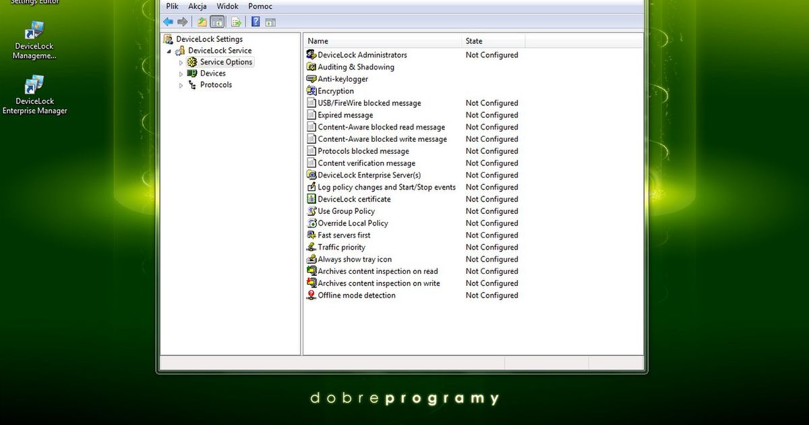Expand the Protocols tree node
Image resolution: width=809 pixels, height=425 pixels.
click(x=180, y=84)
